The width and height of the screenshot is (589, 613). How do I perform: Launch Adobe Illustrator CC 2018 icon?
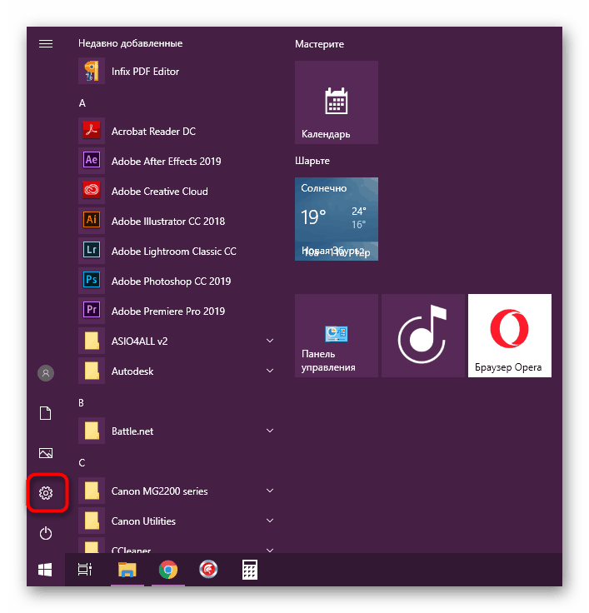pos(92,221)
